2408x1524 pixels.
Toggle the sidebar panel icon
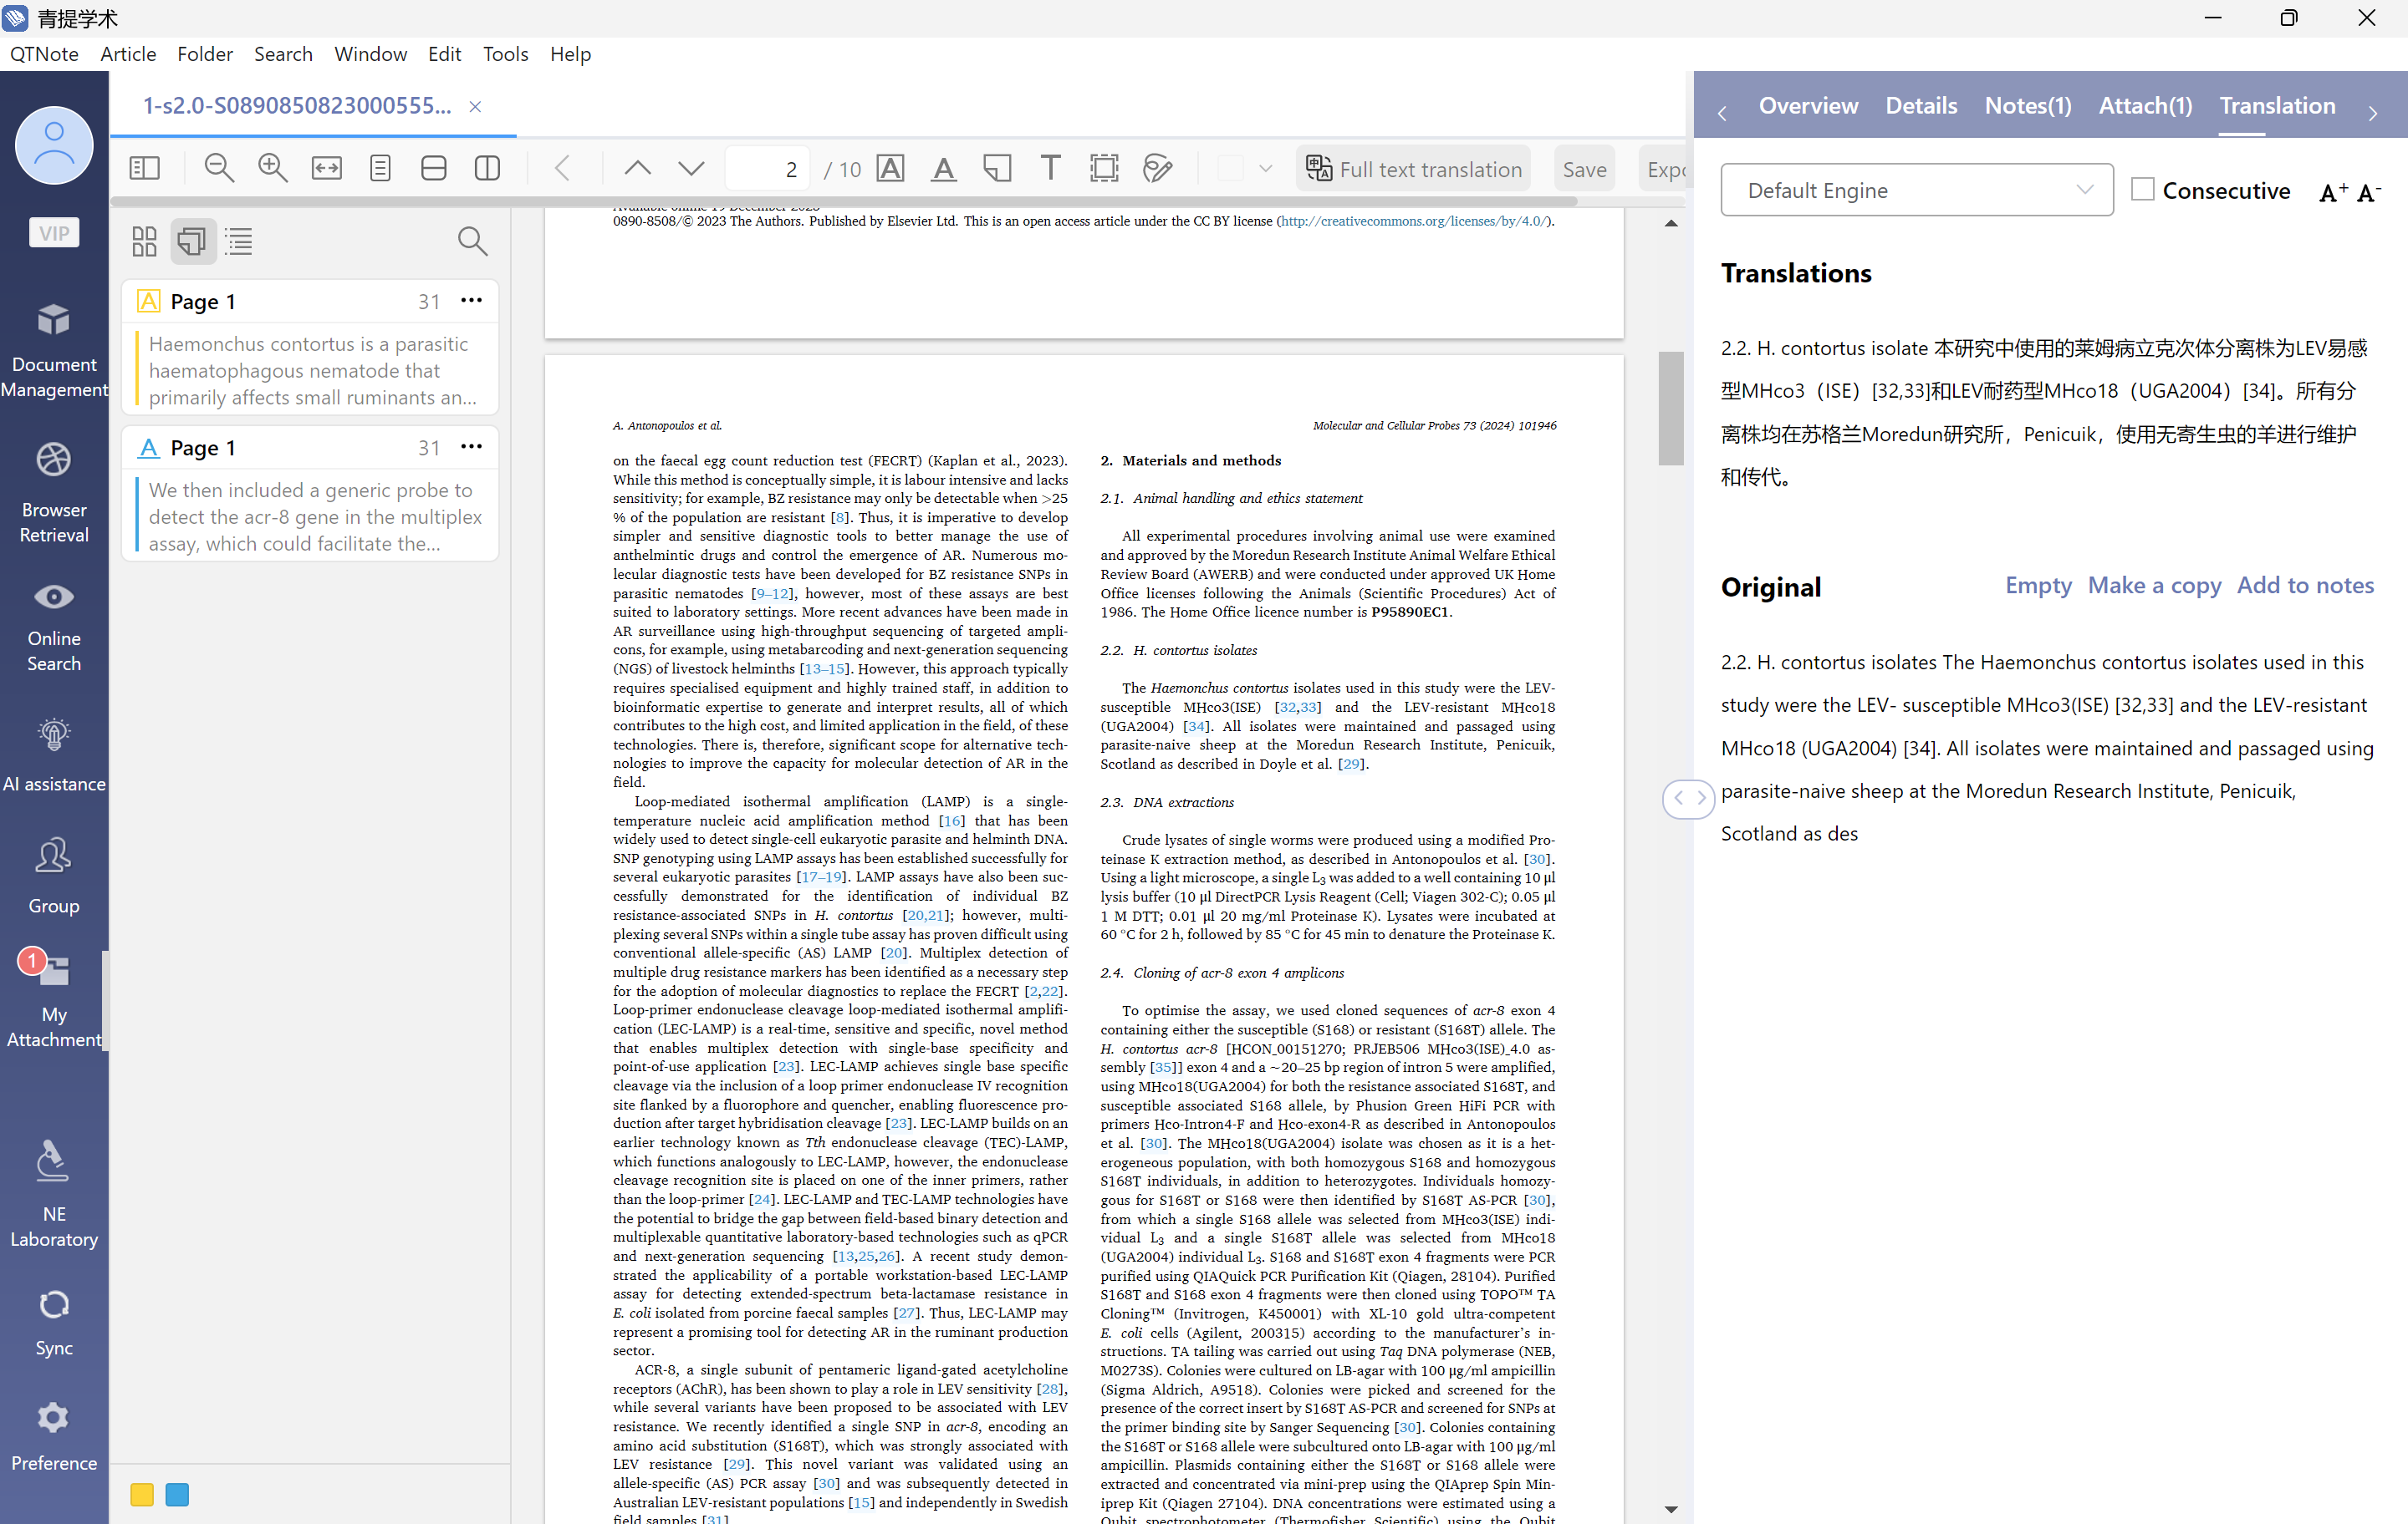click(144, 169)
